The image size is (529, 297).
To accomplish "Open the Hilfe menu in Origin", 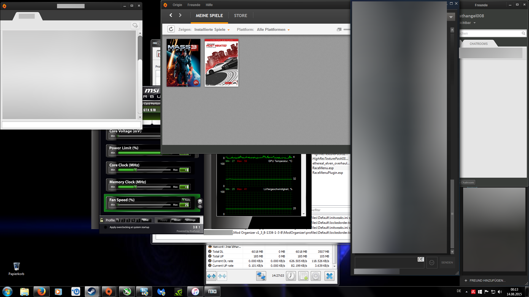I will pos(209,5).
